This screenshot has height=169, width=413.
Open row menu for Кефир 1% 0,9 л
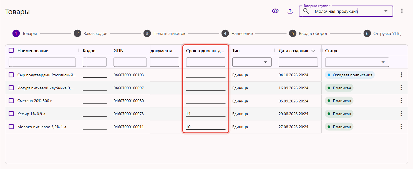coord(401,113)
